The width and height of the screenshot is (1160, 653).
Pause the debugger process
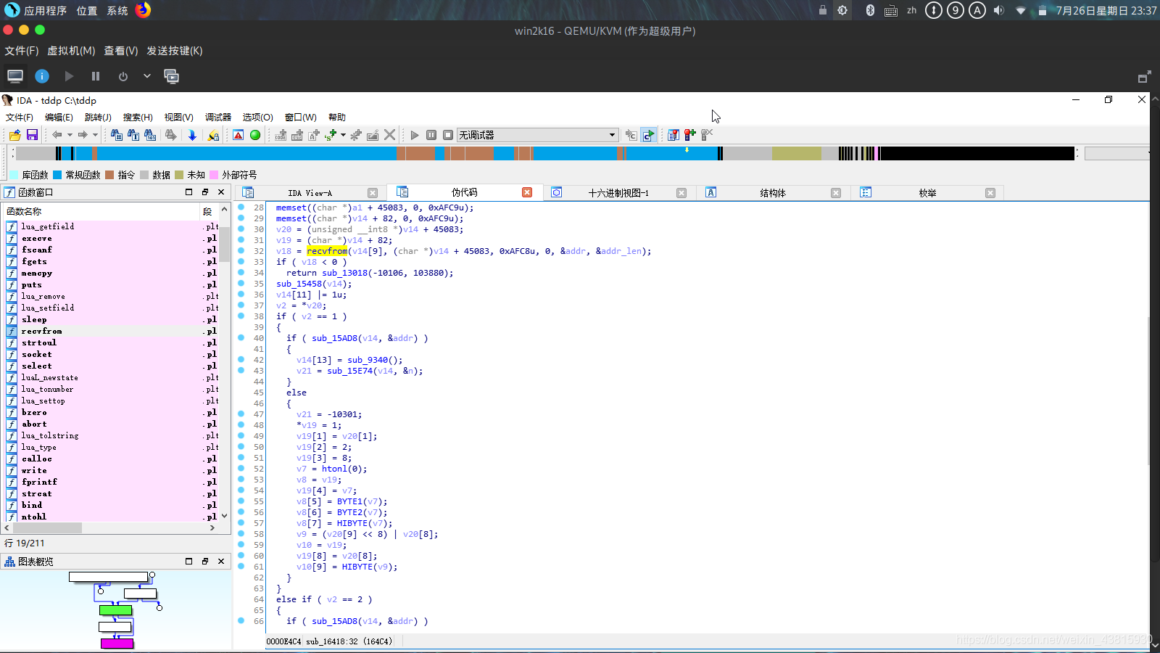[431, 135]
